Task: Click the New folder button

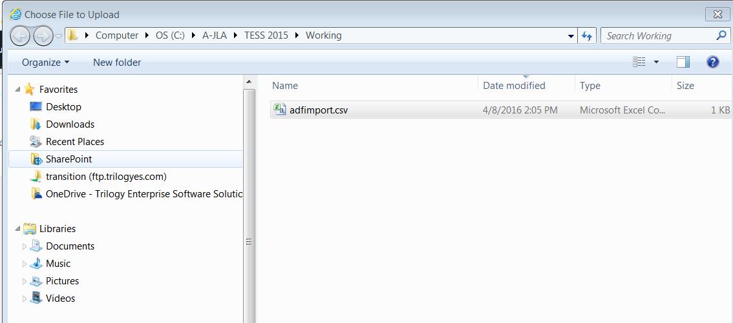Action: coord(117,63)
